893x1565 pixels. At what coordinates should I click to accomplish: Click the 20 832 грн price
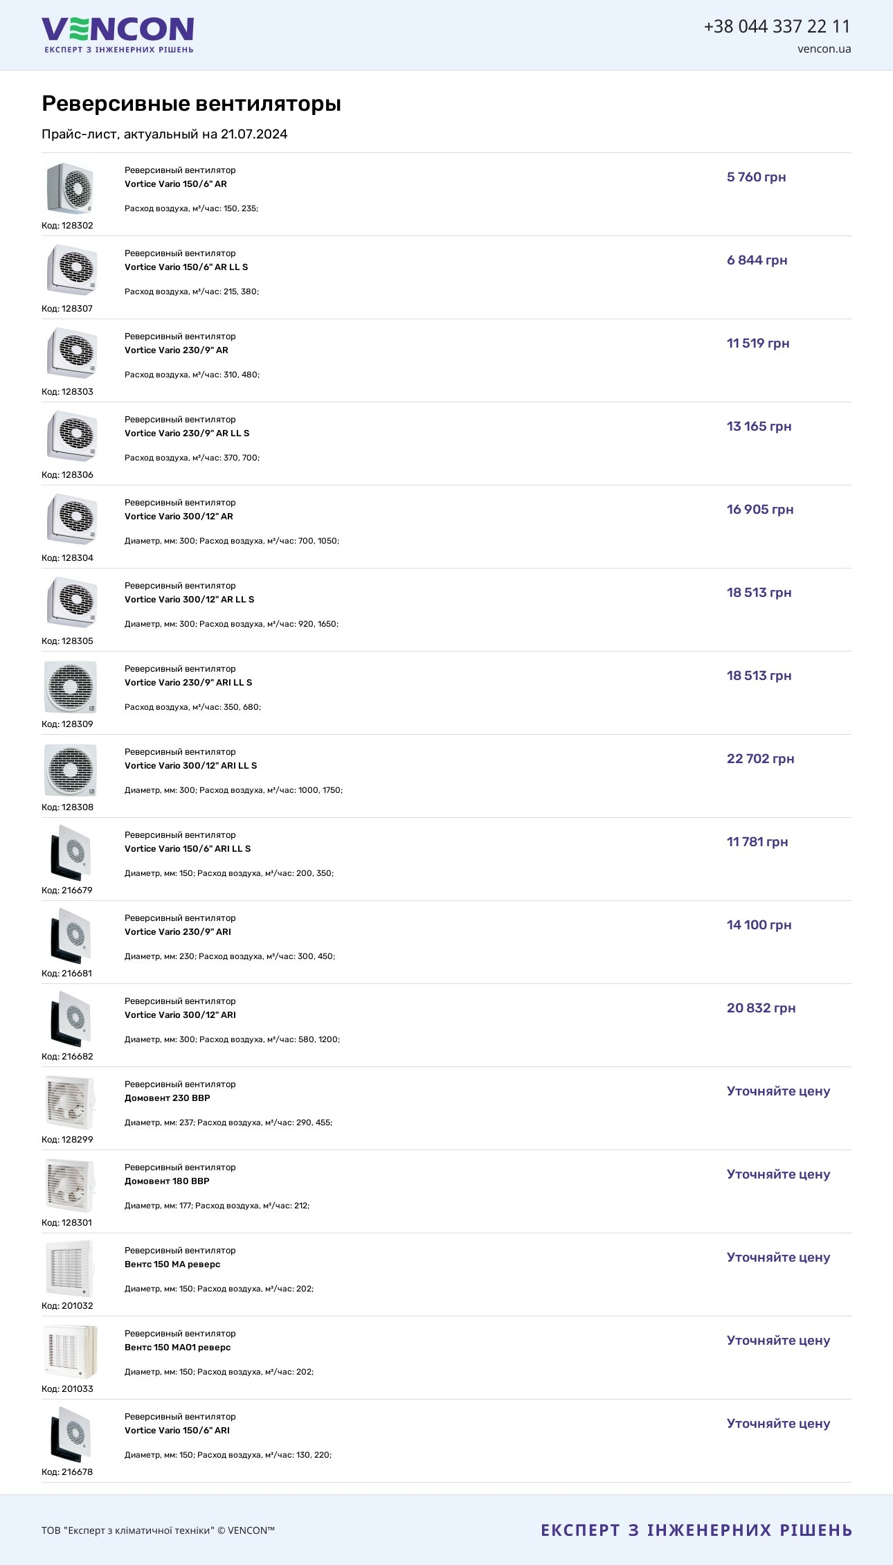[761, 1008]
